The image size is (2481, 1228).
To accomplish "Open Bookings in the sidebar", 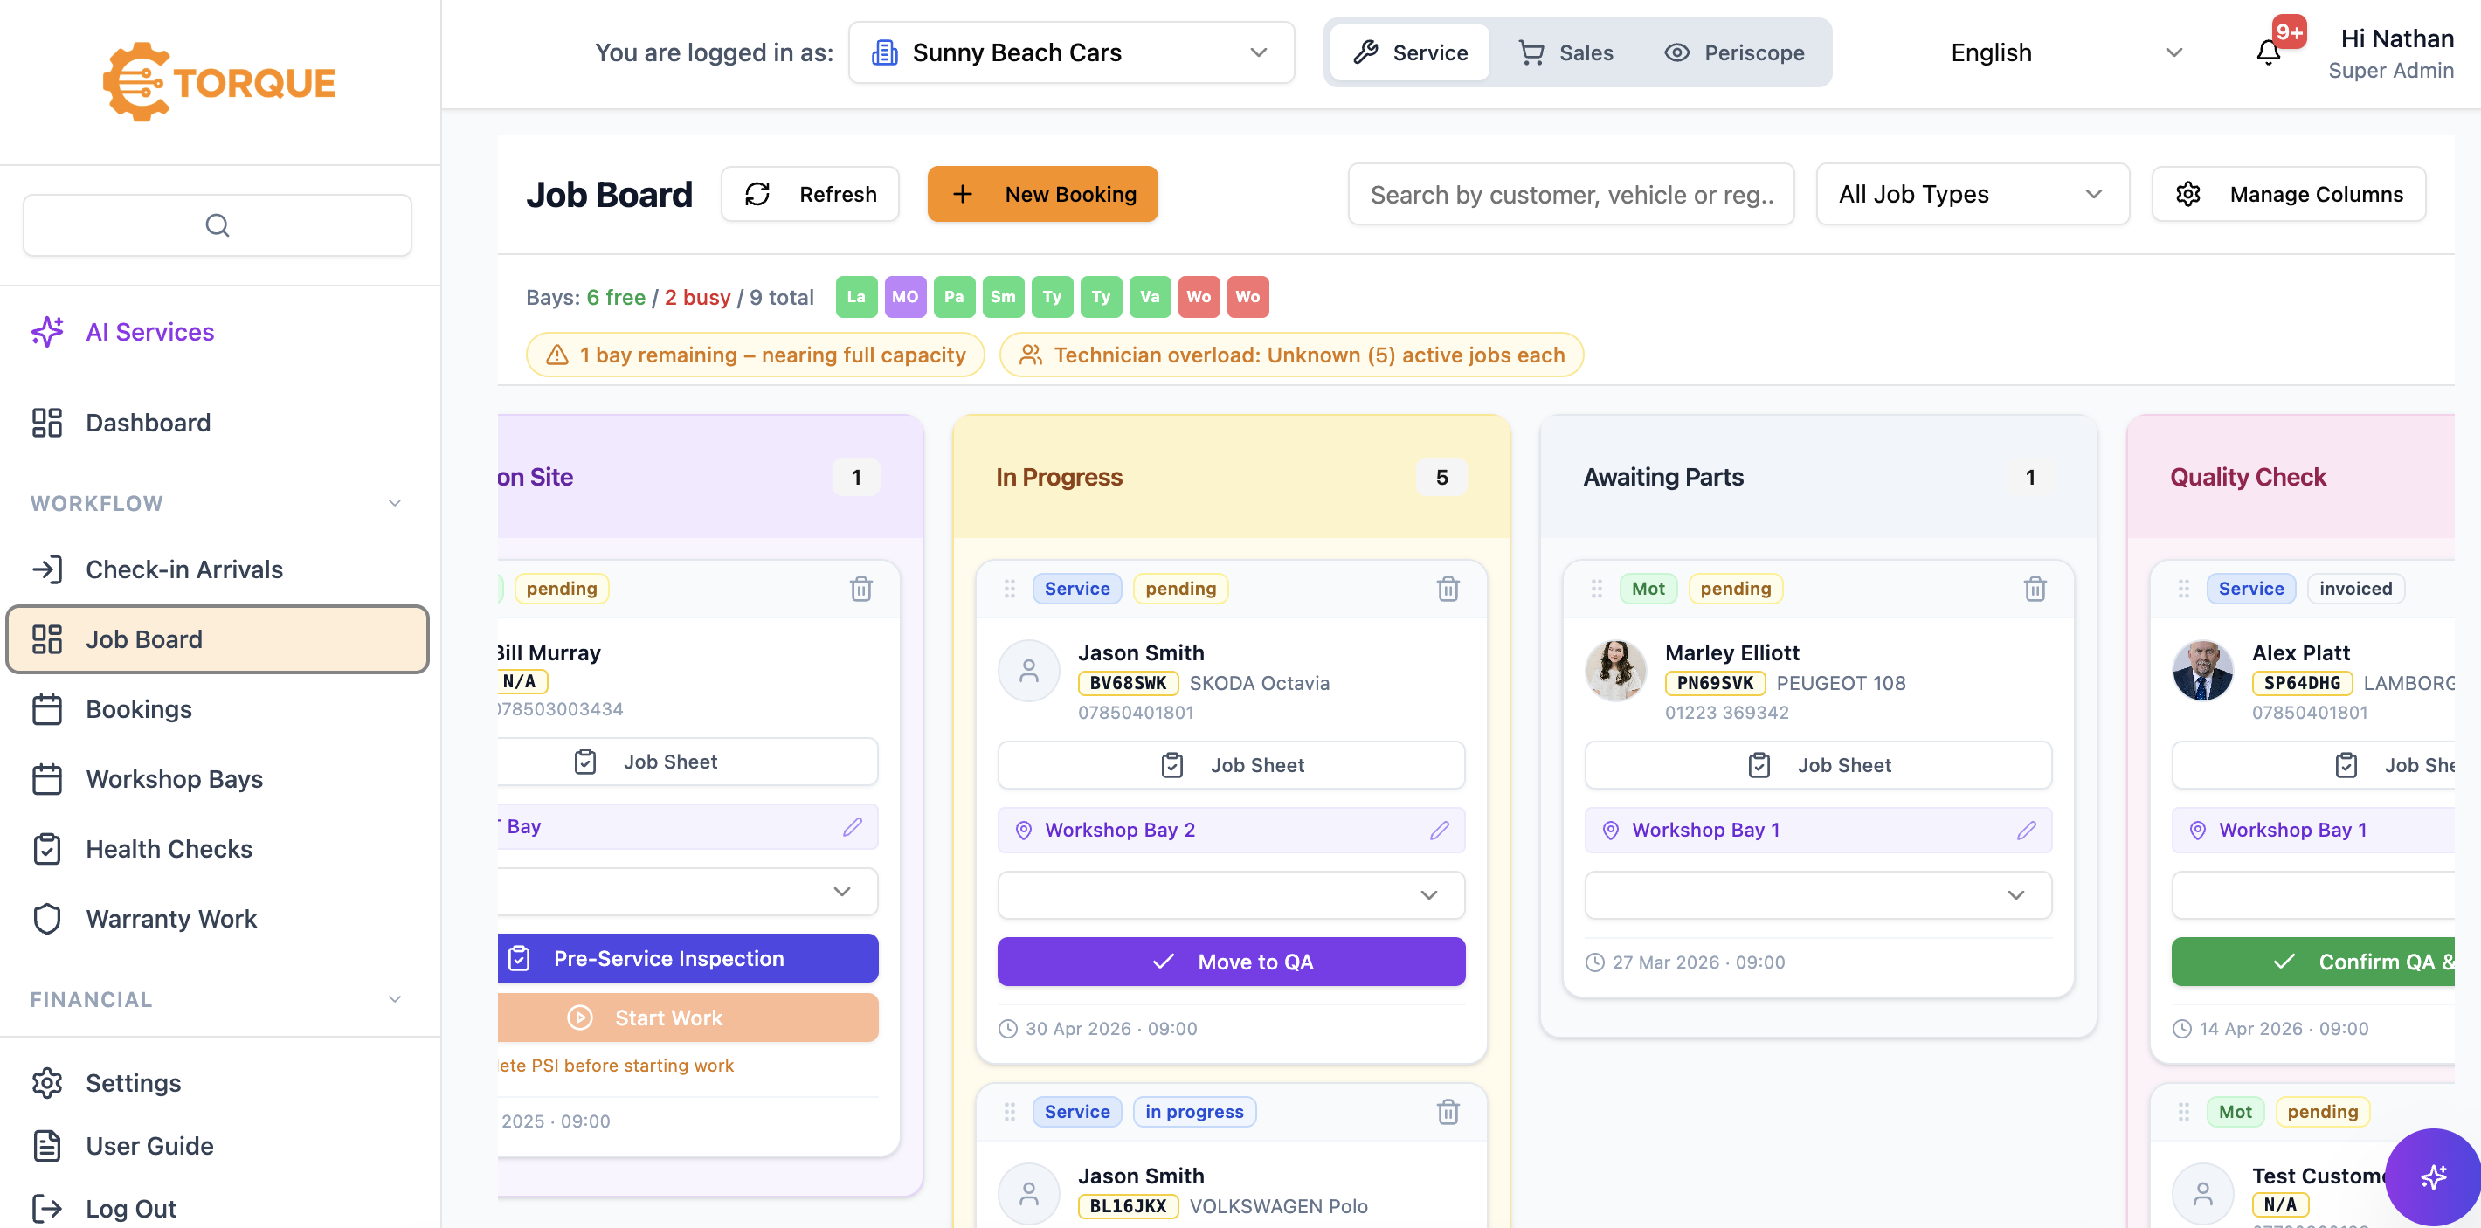I will click(x=218, y=709).
